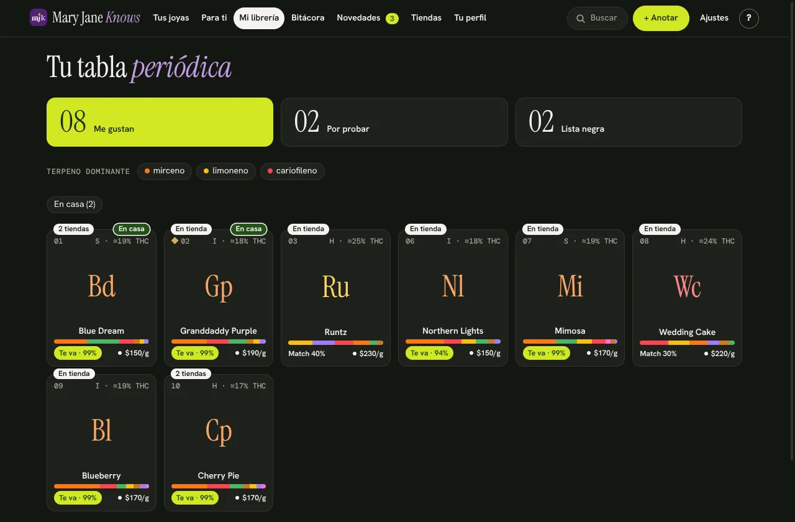This screenshot has width=795, height=522.
Task: Toggle the cariofileno terpene filter chip
Action: pyautogui.click(x=293, y=171)
